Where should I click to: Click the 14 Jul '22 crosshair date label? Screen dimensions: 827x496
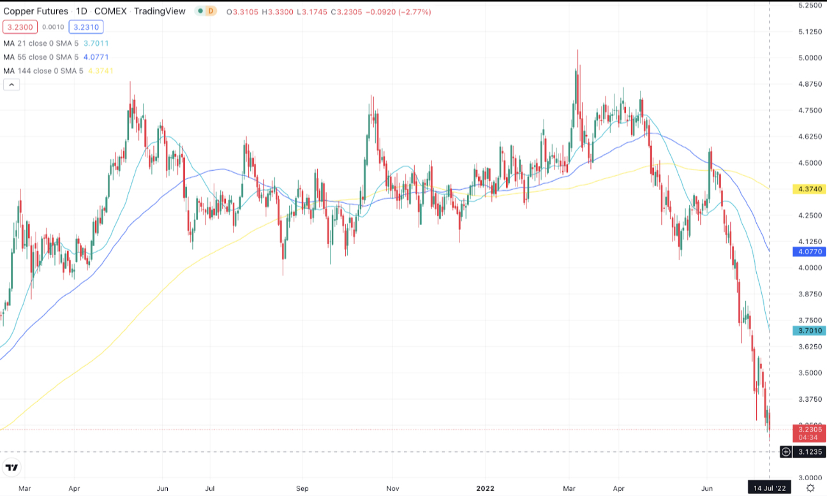tap(770, 488)
